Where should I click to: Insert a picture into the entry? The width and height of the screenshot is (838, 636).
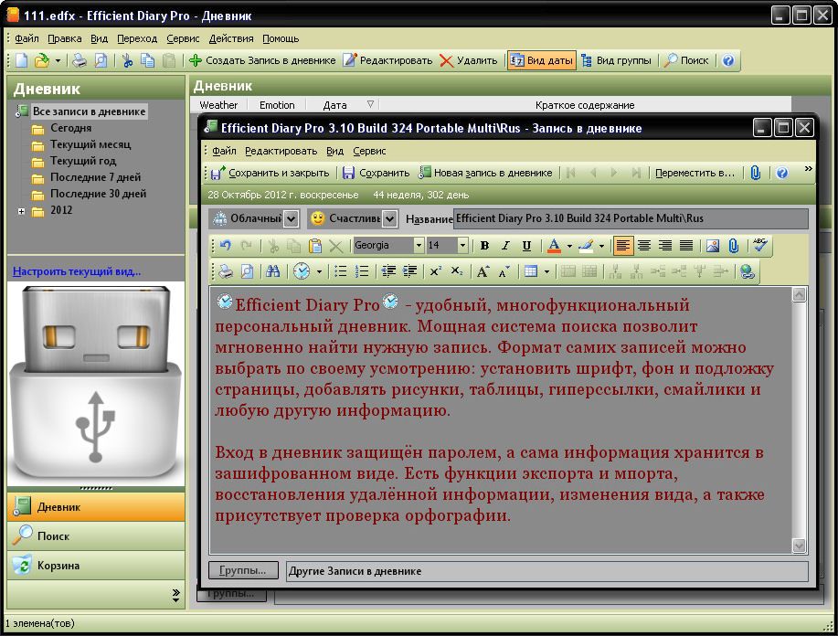[713, 246]
